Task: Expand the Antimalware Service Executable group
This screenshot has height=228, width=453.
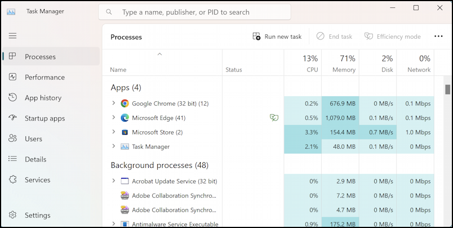Action: click(x=114, y=223)
